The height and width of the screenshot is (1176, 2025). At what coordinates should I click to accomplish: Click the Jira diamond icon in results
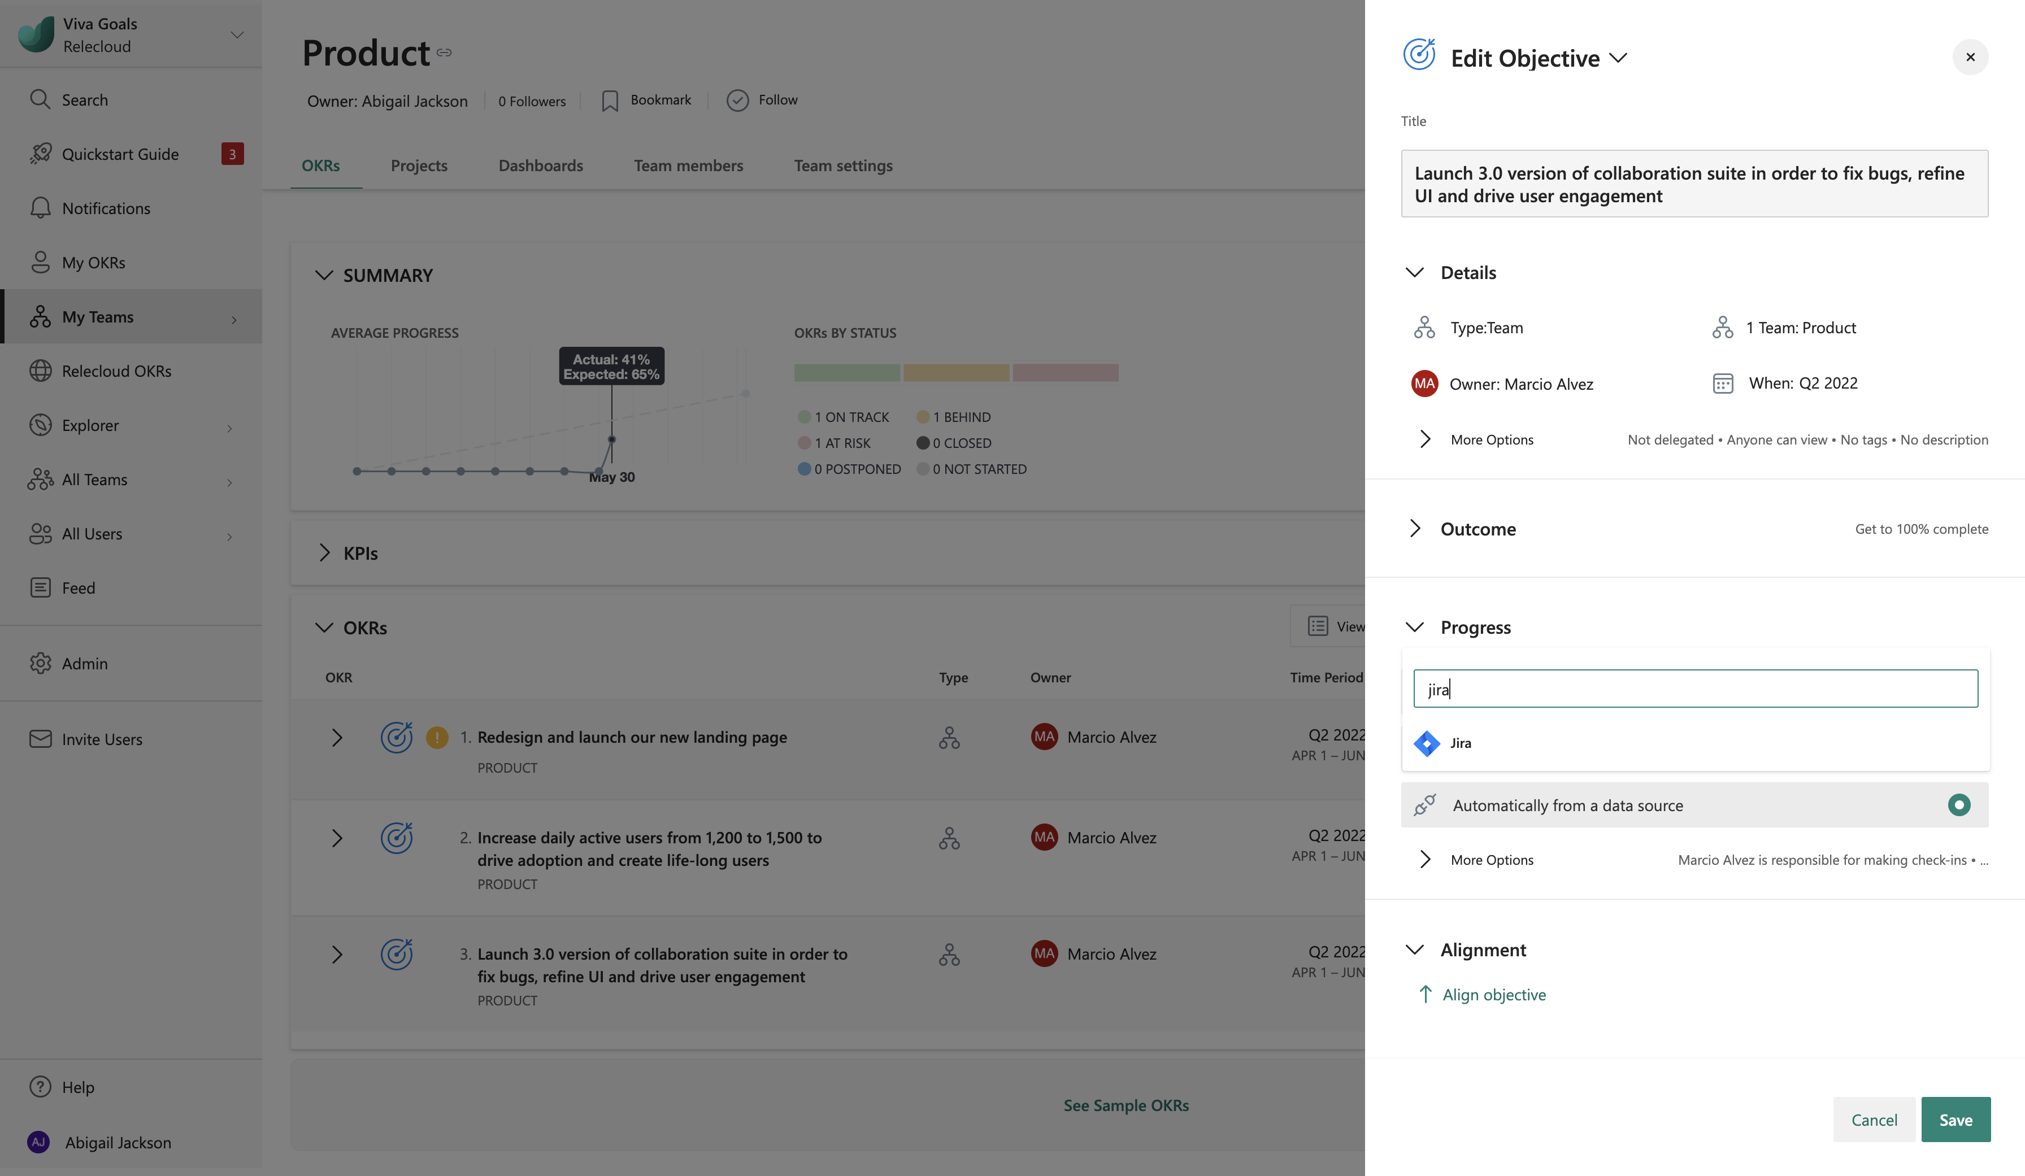point(1427,743)
